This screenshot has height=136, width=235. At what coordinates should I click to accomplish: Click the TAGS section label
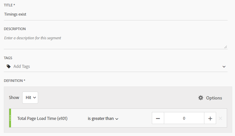click(8, 58)
